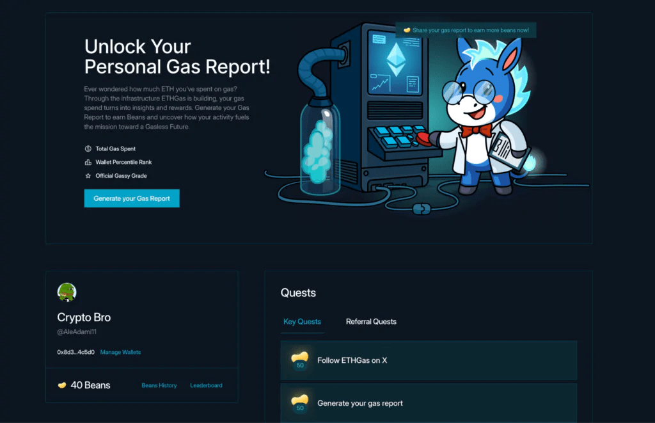This screenshot has width=655, height=423.
Task: Click the Wallet Percentile Rank label
Action: click(x=123, y=162)
